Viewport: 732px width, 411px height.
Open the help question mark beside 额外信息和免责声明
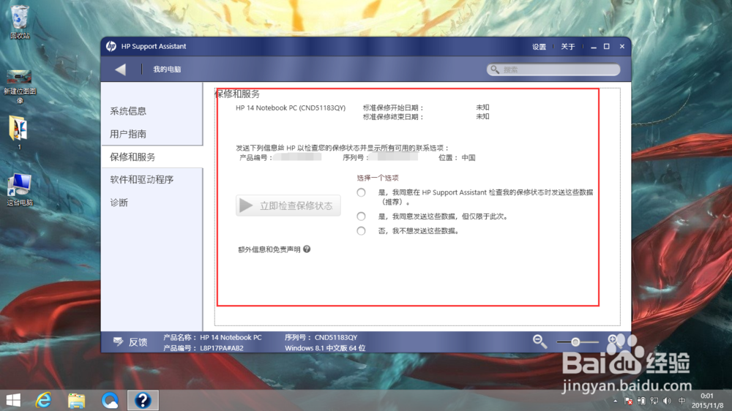point(307,249)
